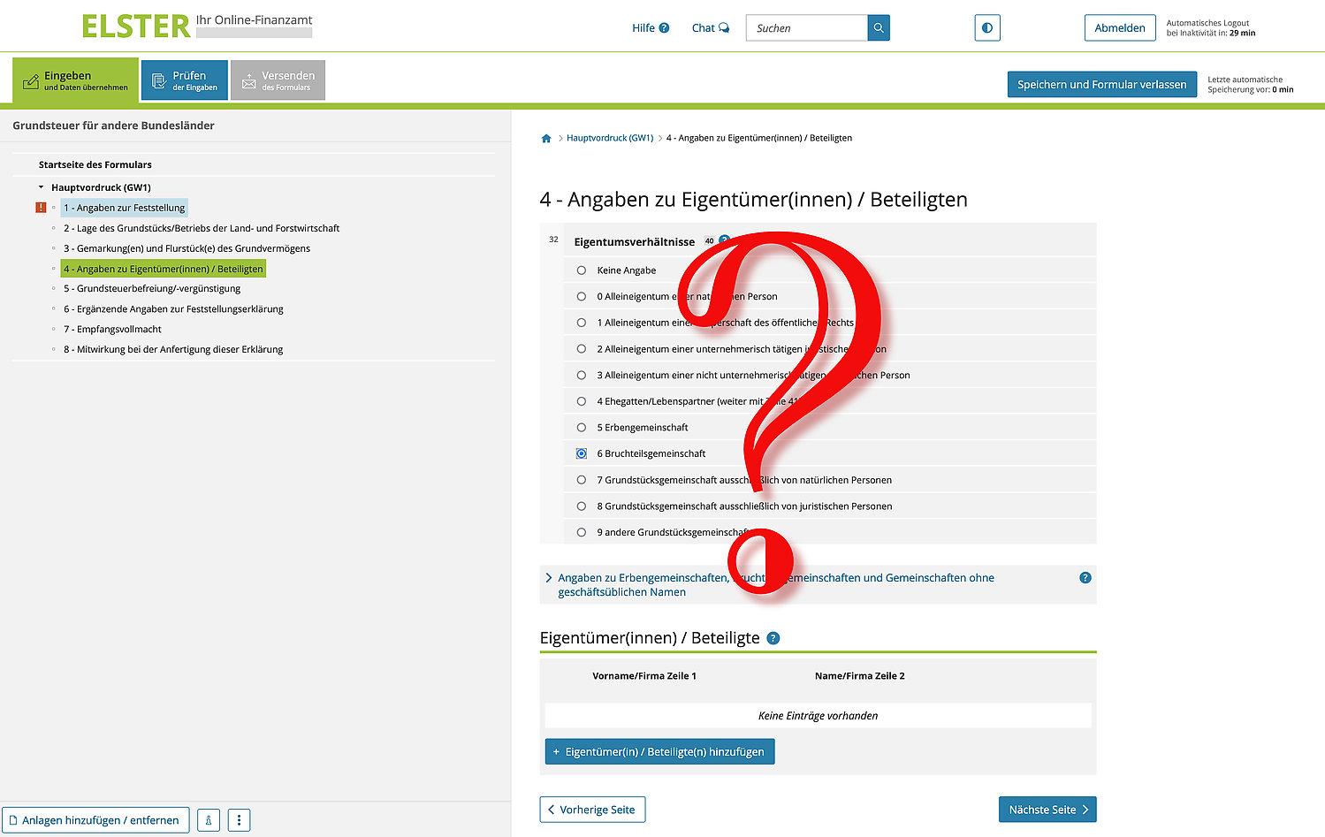Click into the Suchen search field

[x=806, y=28]
